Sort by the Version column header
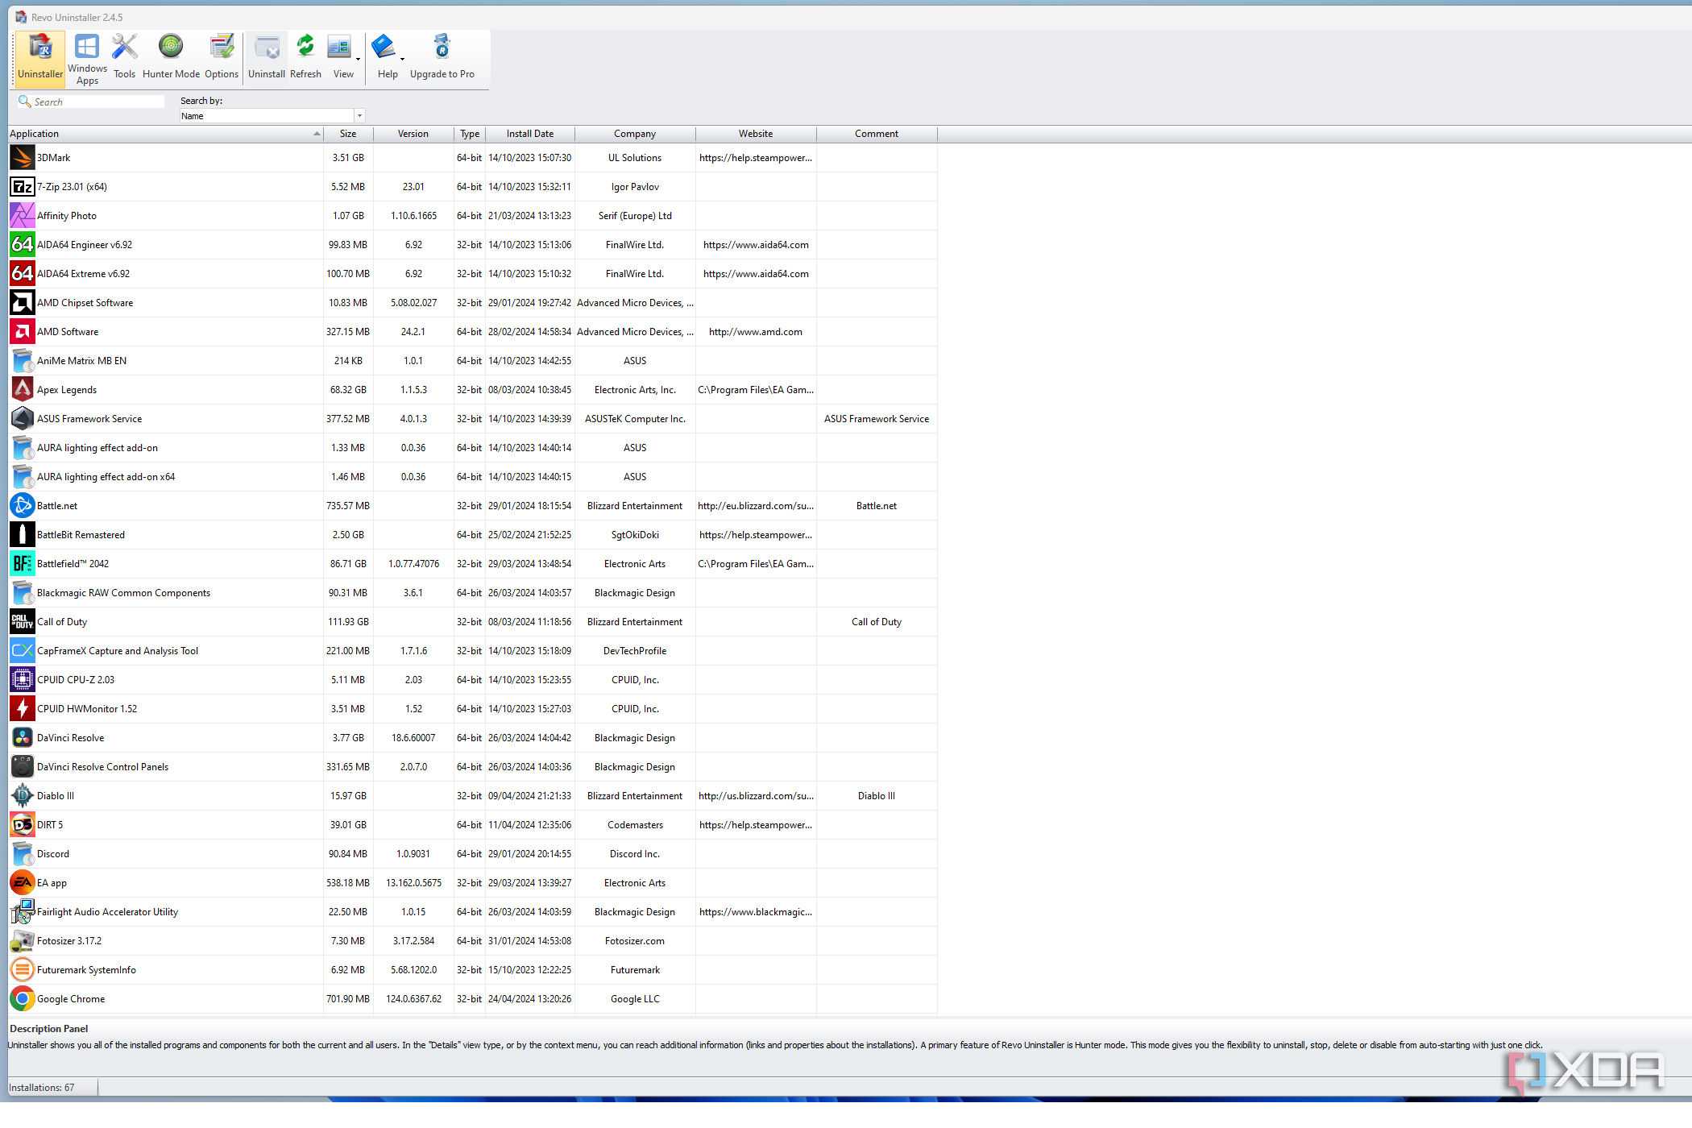 (413, 134)
